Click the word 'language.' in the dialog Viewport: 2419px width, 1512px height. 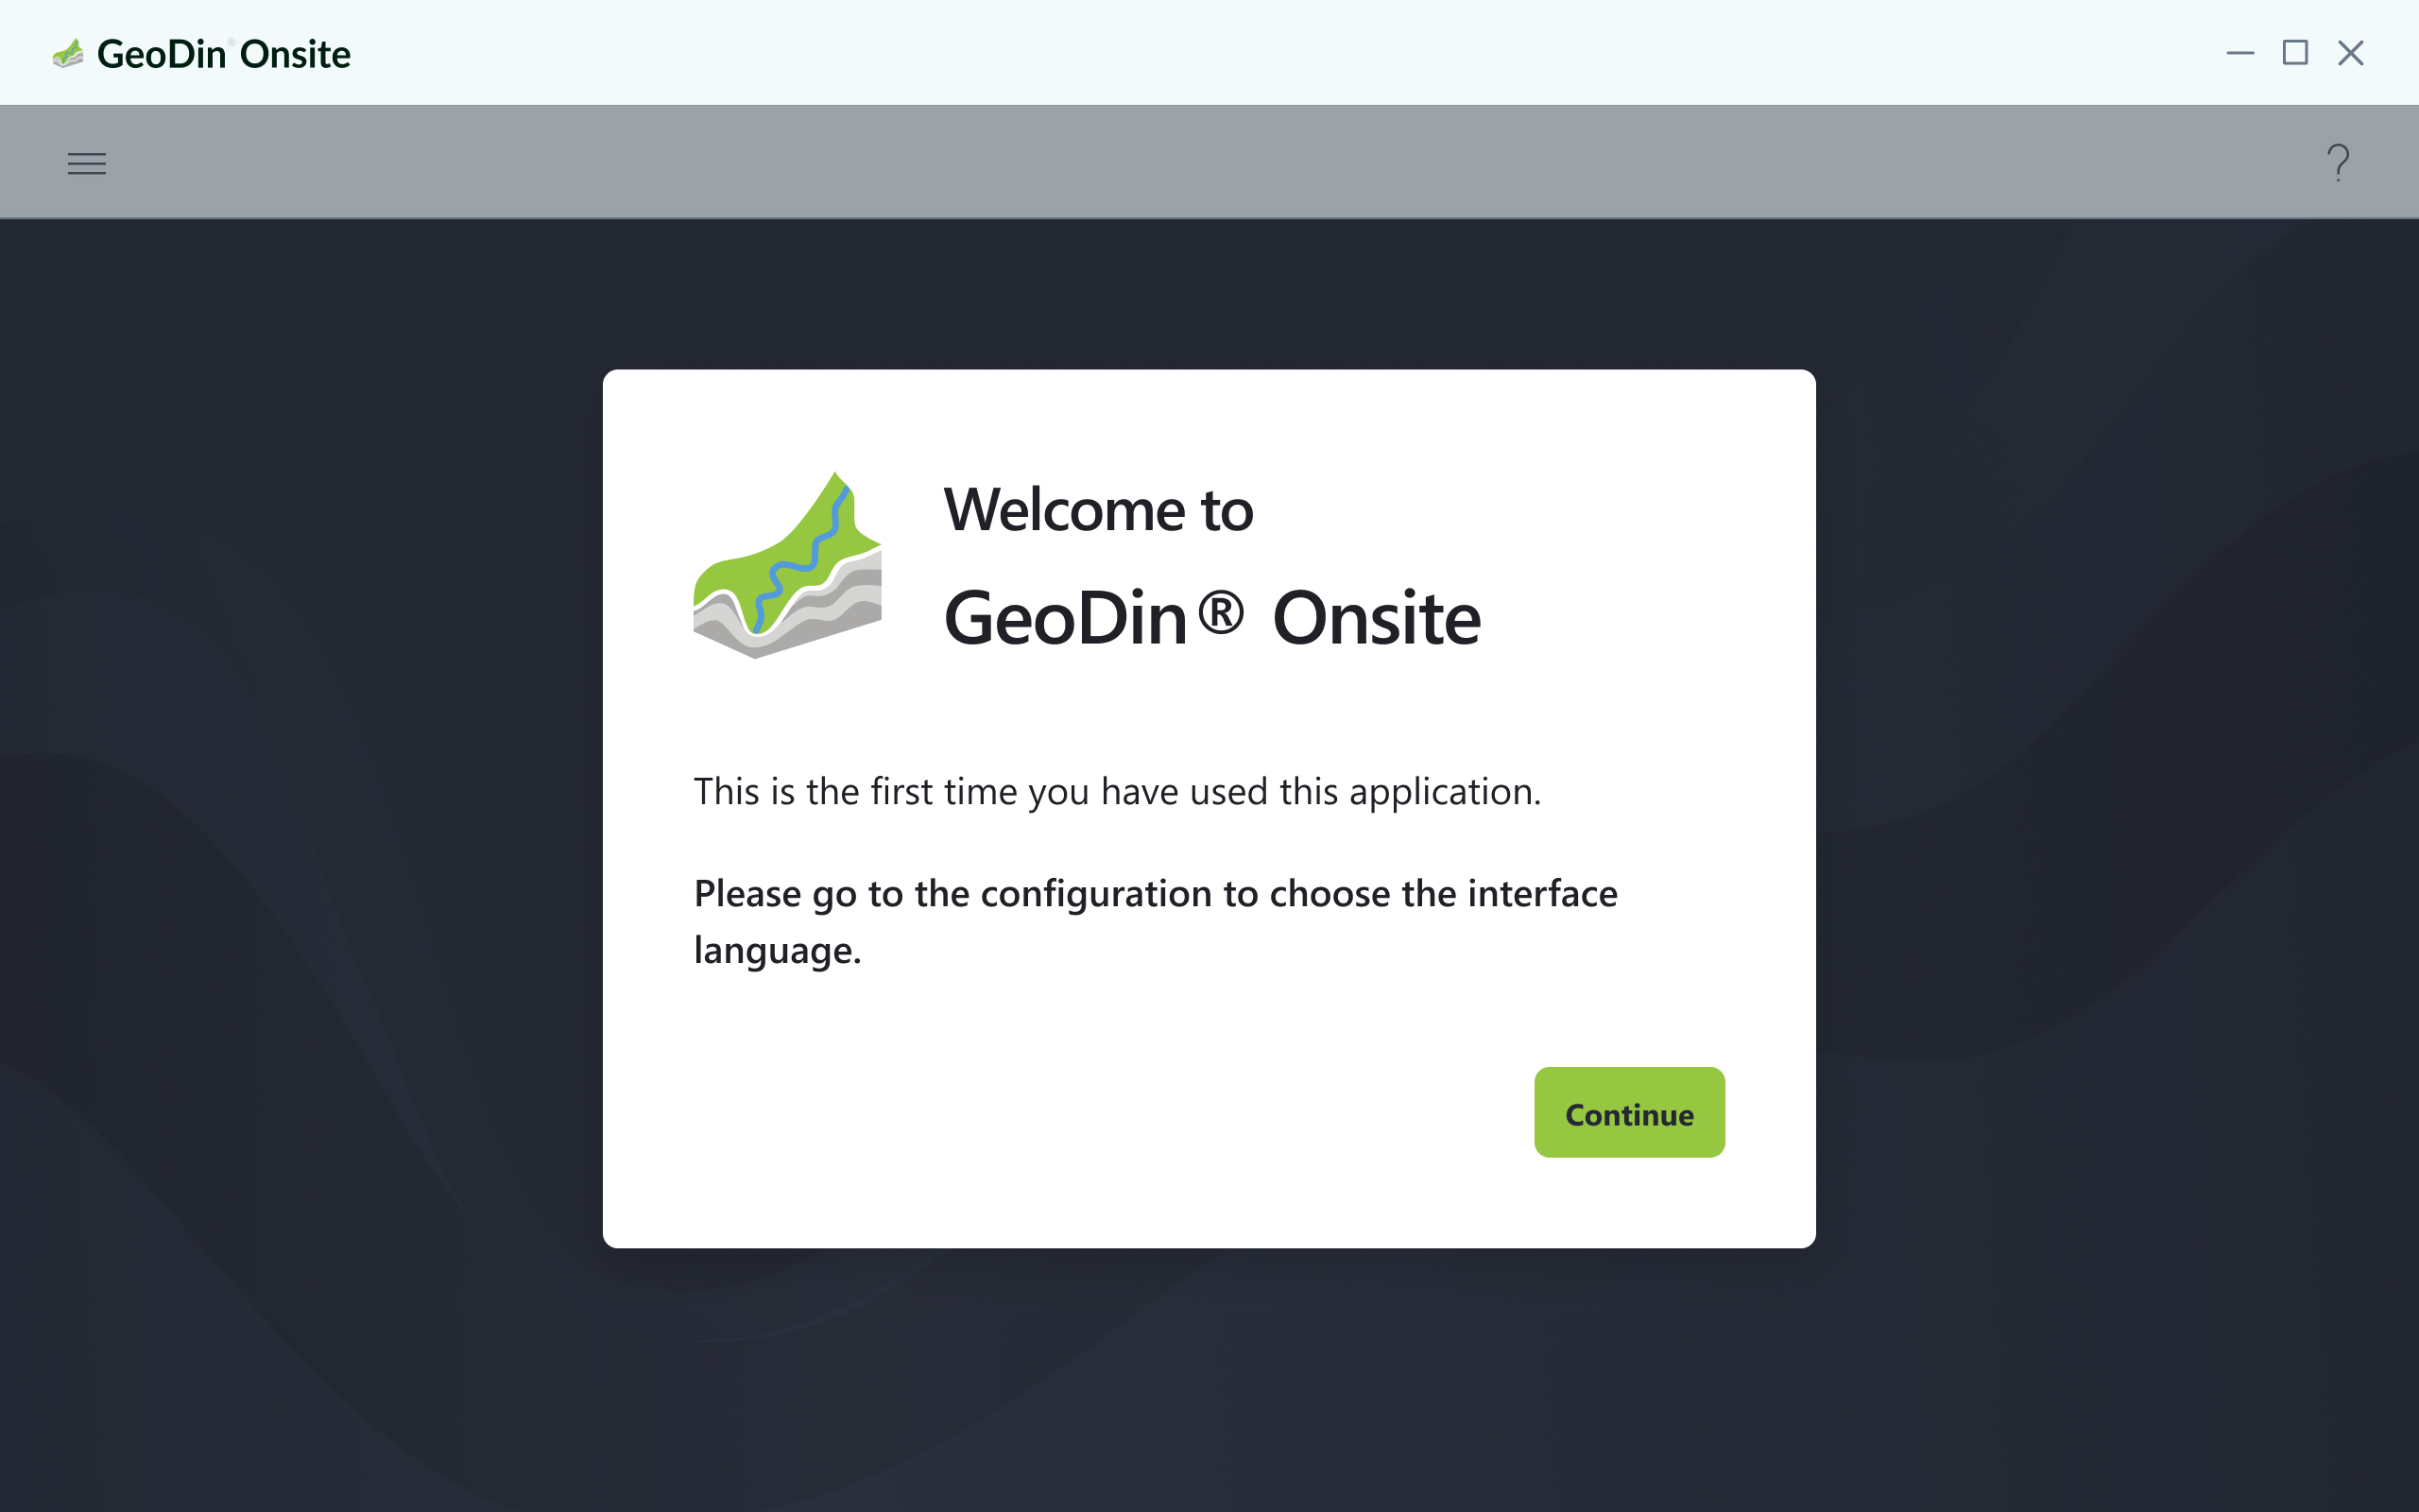click(778, 951)
